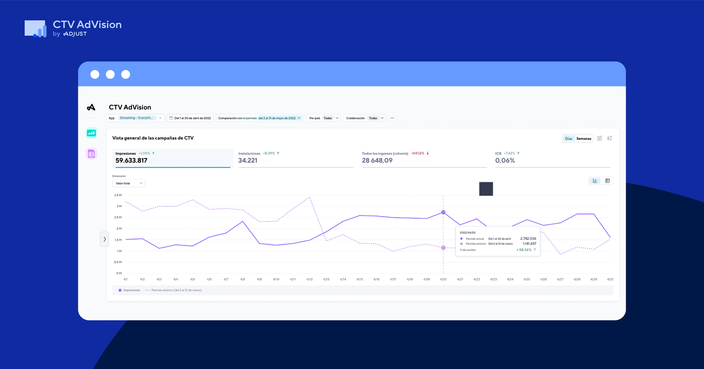Select the Días granularity toggle
The width and height of the screenshot is (704, 369).
(568, 138)
